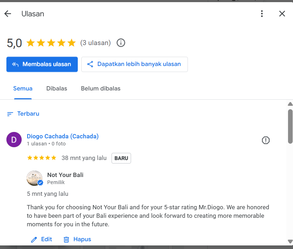Click scrollbar down arrow
Screen dimensions: 293x249
pyautogui.click(x=290, y=241)
